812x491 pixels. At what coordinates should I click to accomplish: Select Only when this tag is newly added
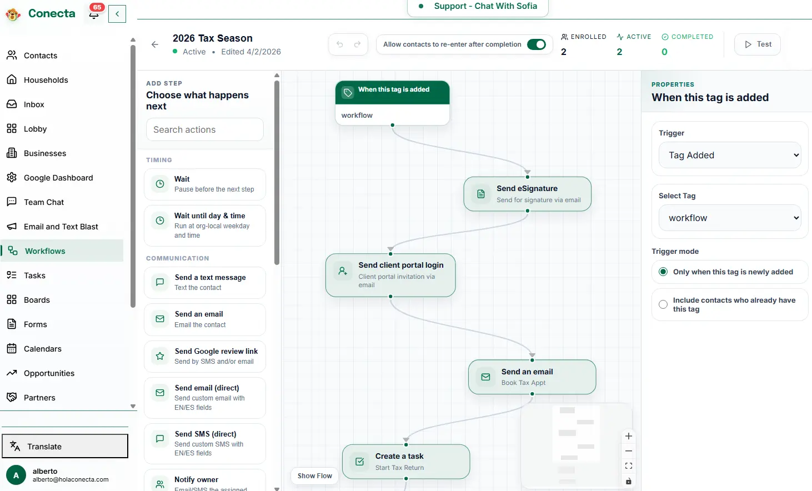(x=662, y=272)
